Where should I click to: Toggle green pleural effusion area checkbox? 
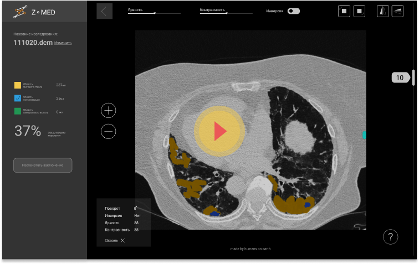[18, 111]
